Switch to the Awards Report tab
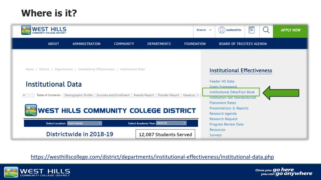The height and width of the screenshot is (180, 321). tap(144, 95)
